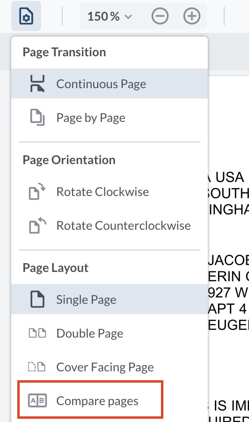
Task: Open the view controls settings button
Action: coord(26,16)
